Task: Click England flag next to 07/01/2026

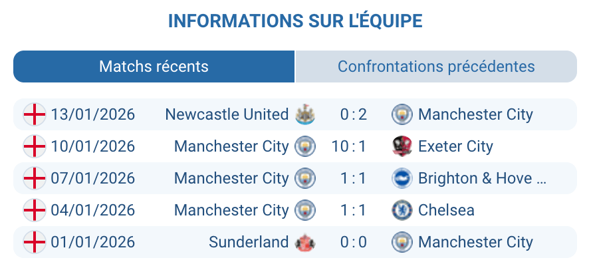Action: click(x=34, y=178)
